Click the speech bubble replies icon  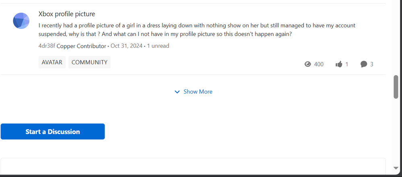364,64
